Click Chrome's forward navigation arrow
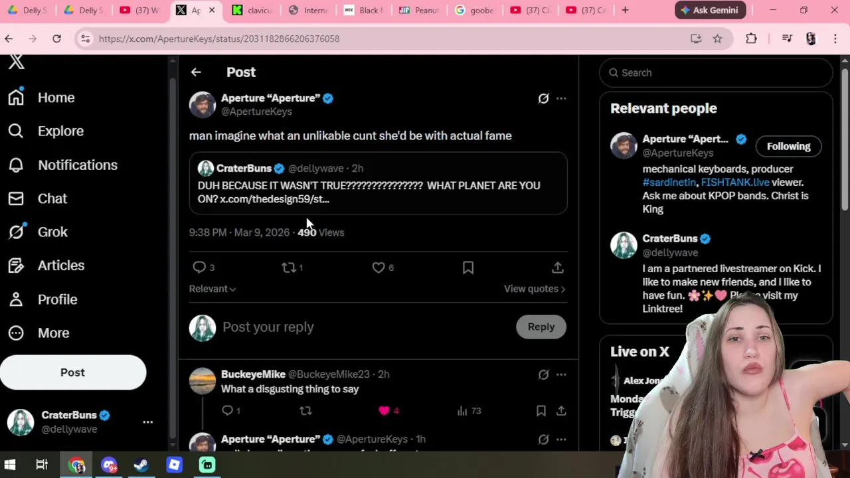The width and height of the screenshot is (850, 478). click(33, 39)
